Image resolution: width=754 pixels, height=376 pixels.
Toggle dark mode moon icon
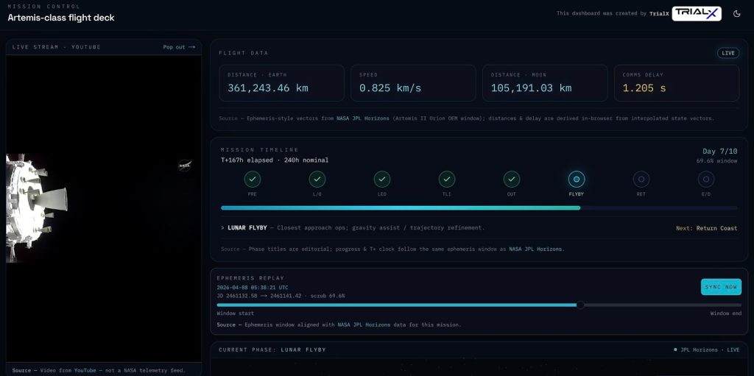pyautogui.click(x=736, y=13)
